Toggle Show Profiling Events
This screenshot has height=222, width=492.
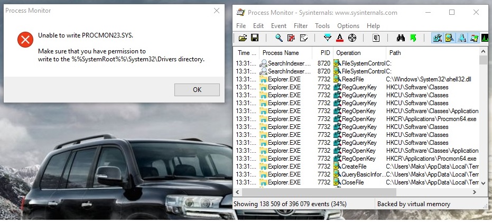point(485,38)
